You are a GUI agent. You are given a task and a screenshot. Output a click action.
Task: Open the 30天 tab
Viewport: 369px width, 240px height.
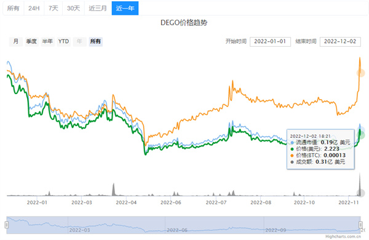(x=73, y=8)
